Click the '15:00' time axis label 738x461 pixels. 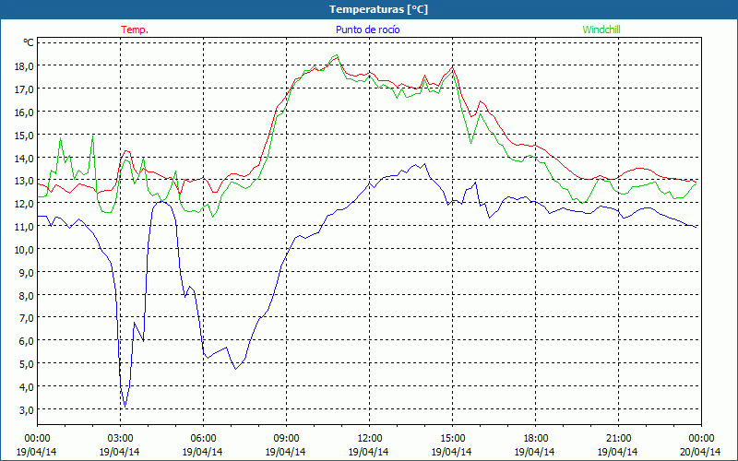tap(452, 439)
